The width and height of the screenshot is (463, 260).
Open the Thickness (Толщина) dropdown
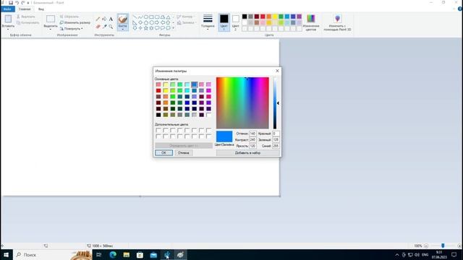[208, 22]
